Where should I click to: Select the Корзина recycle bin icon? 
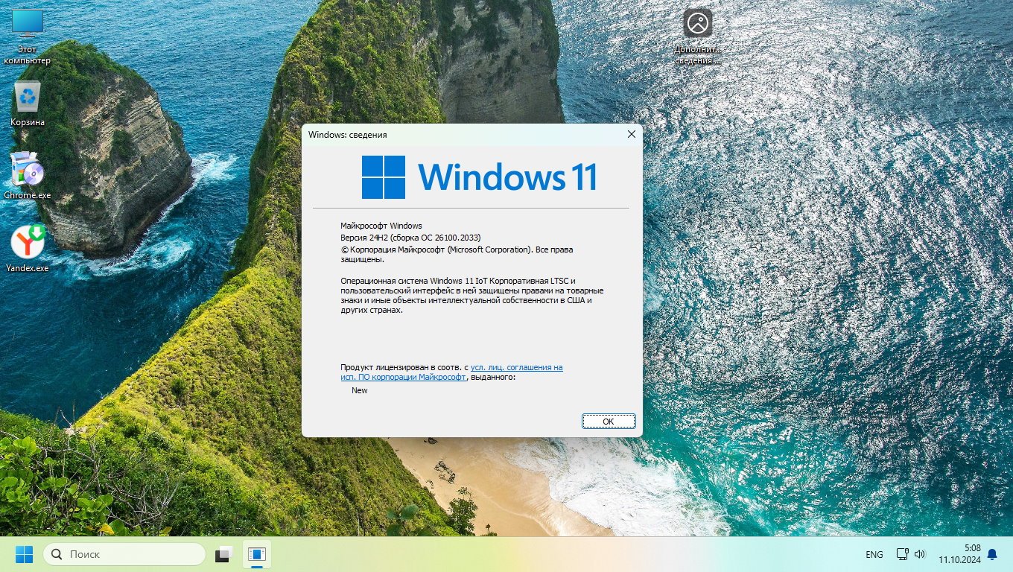point(28,98)
